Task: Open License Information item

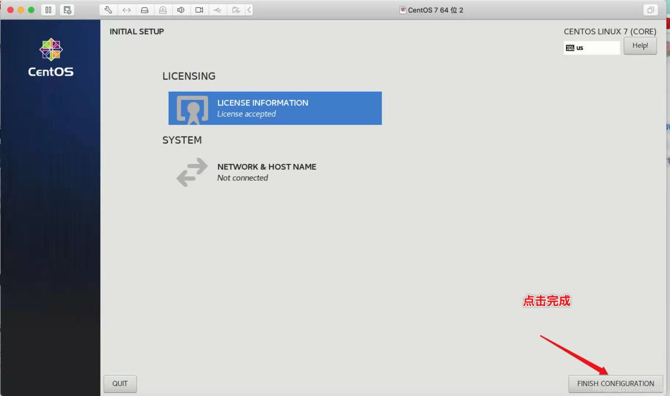Action: pos(275,108)
